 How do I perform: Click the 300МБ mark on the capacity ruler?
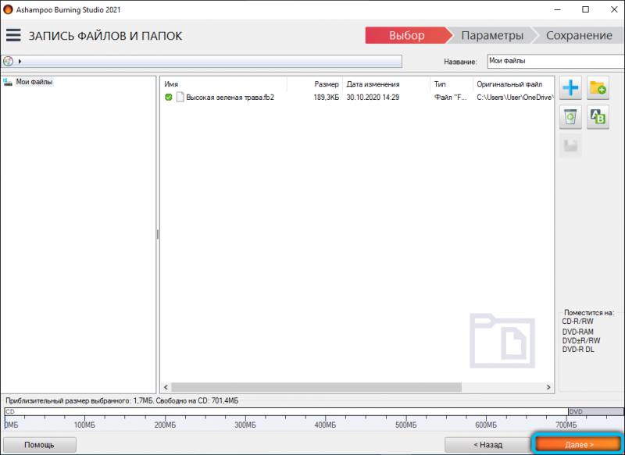click(245, 425)
